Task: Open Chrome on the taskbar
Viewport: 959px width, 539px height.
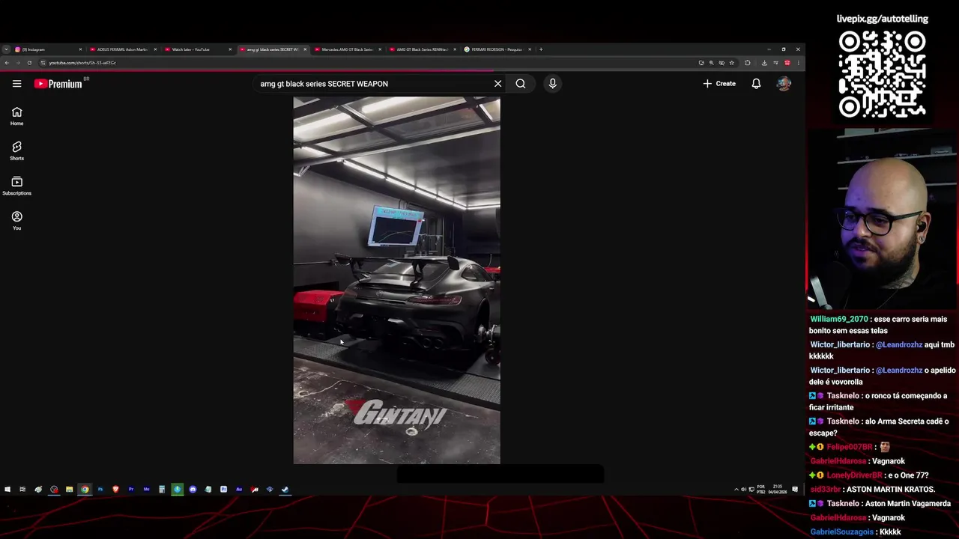Action: 85,490
